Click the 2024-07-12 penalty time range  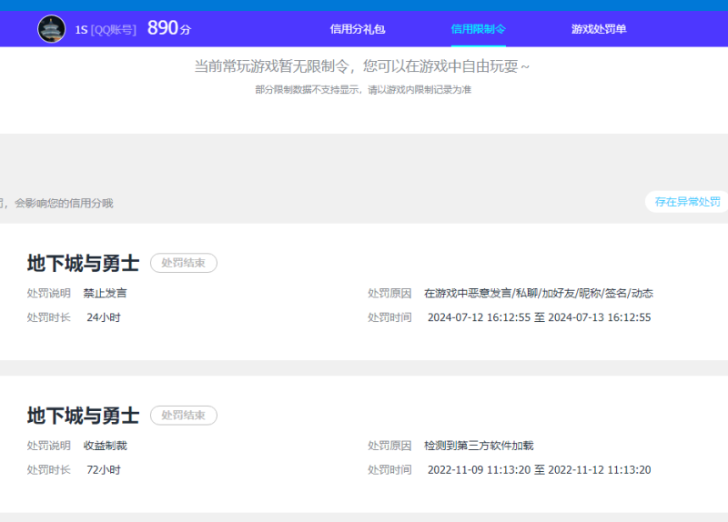pyautogui.click(x=539, y=317)
